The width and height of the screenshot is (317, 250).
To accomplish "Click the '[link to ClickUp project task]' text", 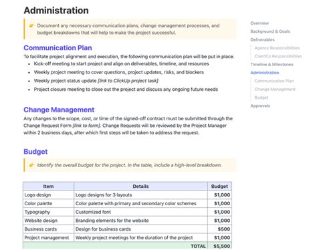I will coord(128,81).
